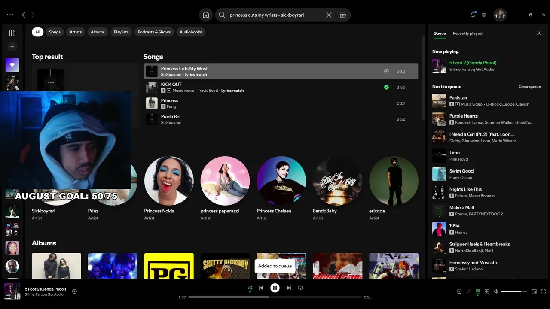Open Princess Nokia artist
The image size is (550, 309).
pos(169,181)
